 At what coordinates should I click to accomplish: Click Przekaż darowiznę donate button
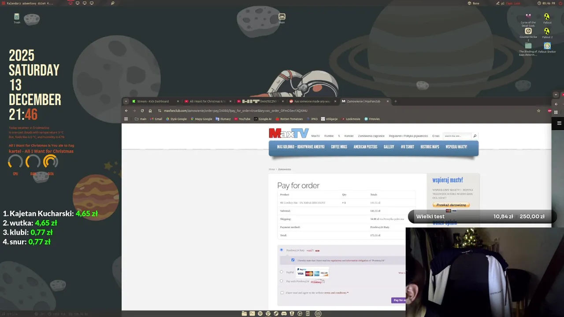[x=451, y=205]
